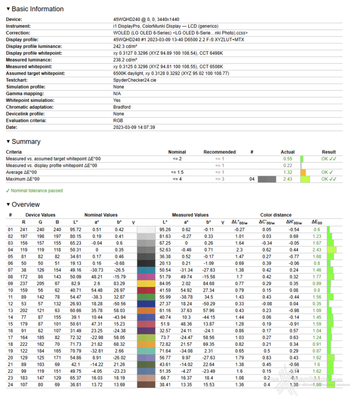Click the ΔE00 value 0.35 for patch 12
This screenshot has height=396, width=350.
click(317, 304)
